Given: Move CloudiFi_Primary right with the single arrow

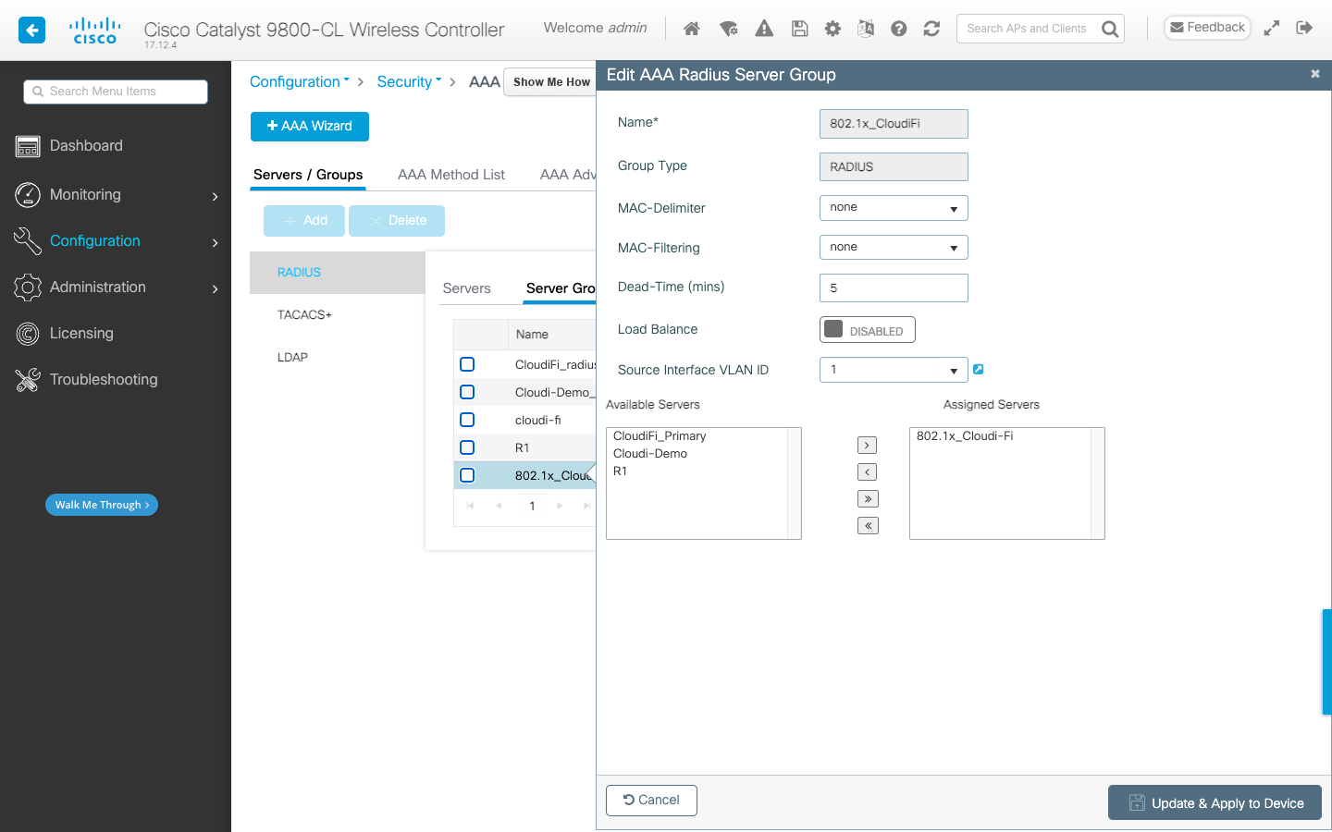Looking at the screenshot, I should [x=867, y=445].
